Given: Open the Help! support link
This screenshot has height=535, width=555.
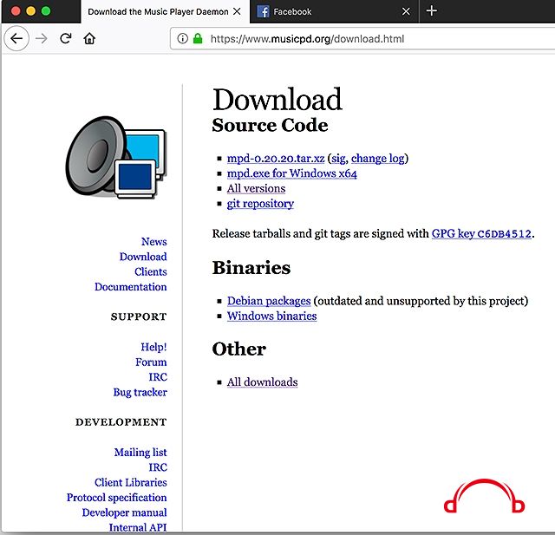Looking at the screenshot, I should point(153,347).
